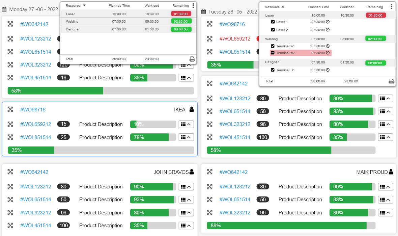This screenshot has height=236, width=398.
Task: Click the Remaining column header in Tuesday's panel
Action: point(374,7)
